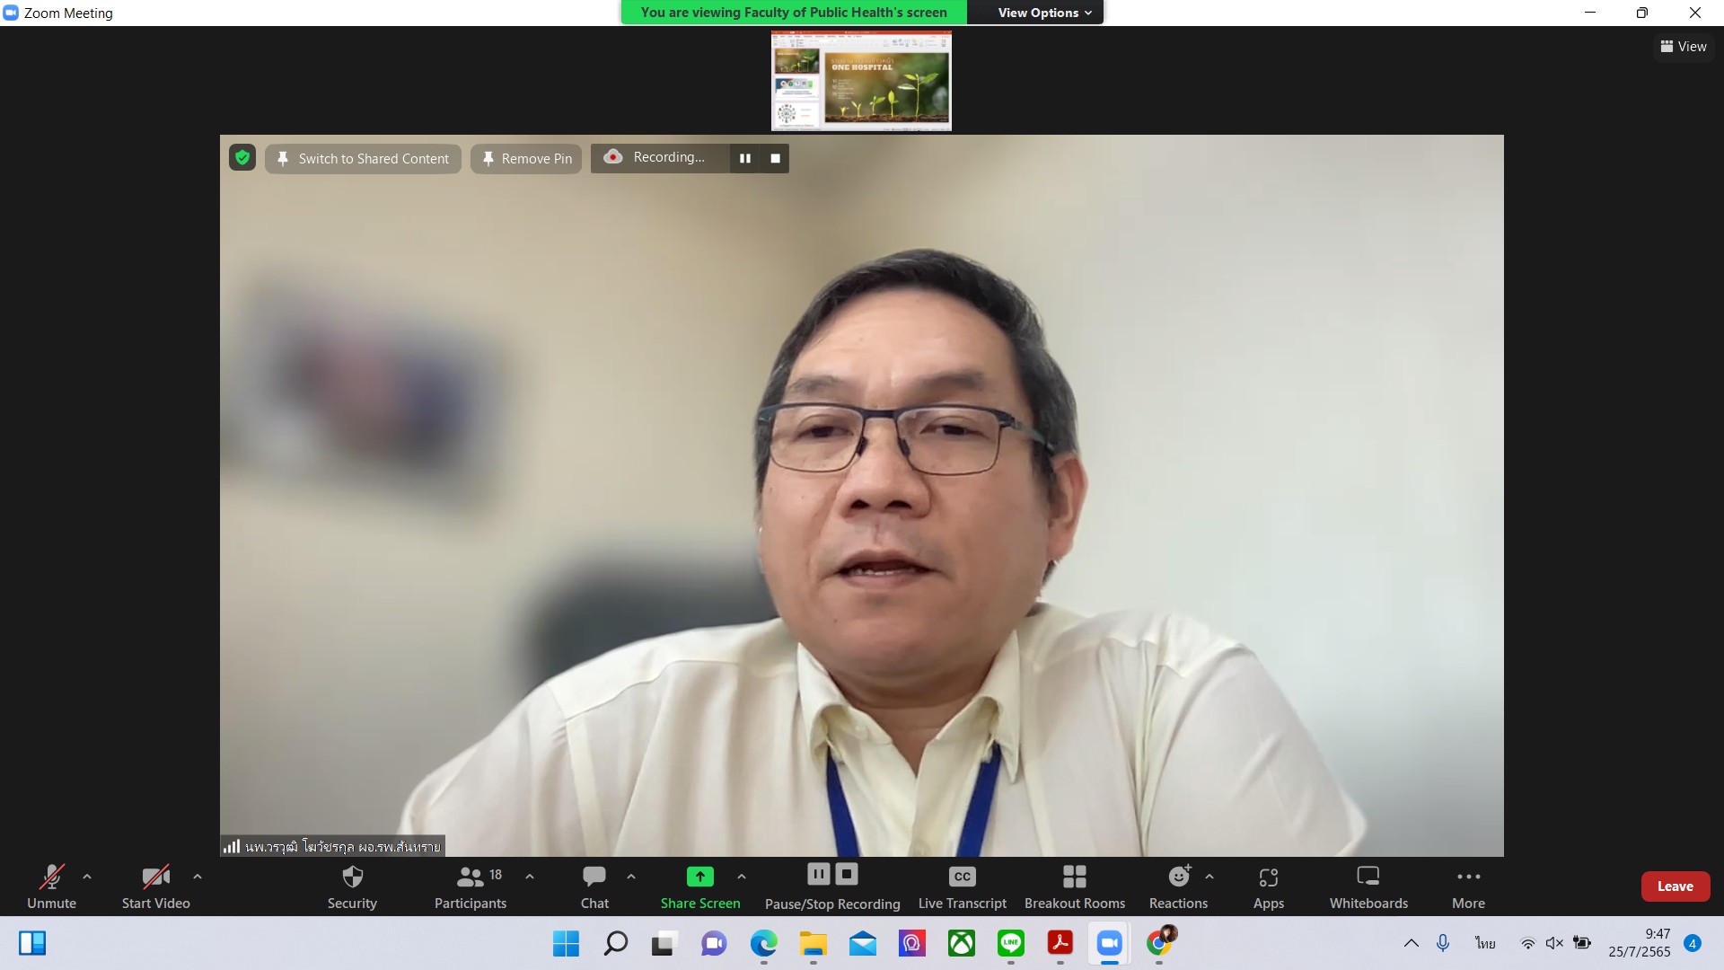Open LINE app from taskbar
The height and width of the screenshot is (970, 1724).
pyautogui.click(x=1011, y=943)
